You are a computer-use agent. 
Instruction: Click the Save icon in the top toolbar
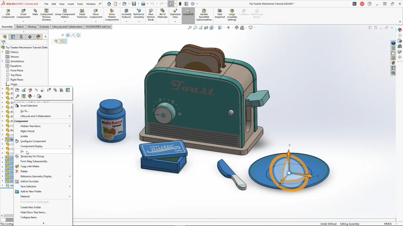[x=134, y=4]
